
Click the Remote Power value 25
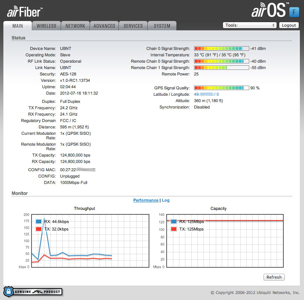(x=196, y=74)
